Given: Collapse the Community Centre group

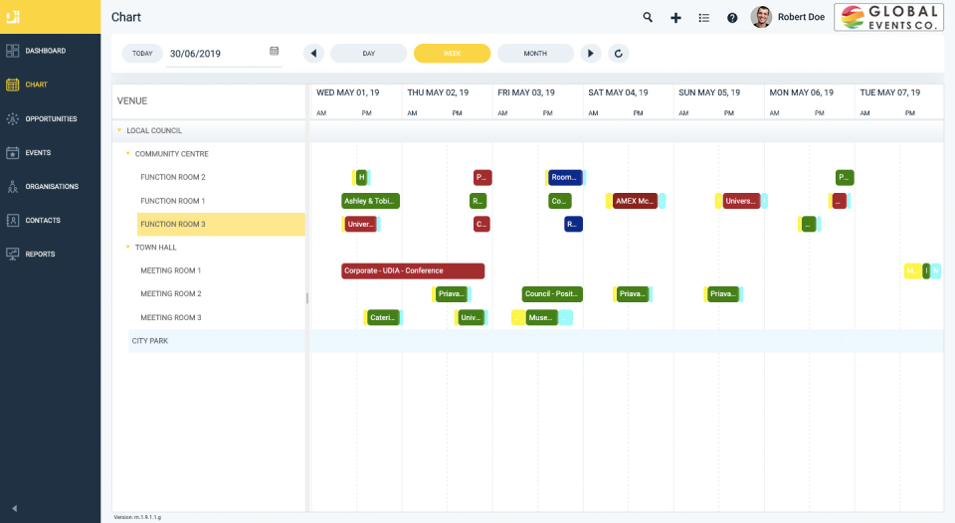Looking at the screenshot, I should tap(128, 154).
